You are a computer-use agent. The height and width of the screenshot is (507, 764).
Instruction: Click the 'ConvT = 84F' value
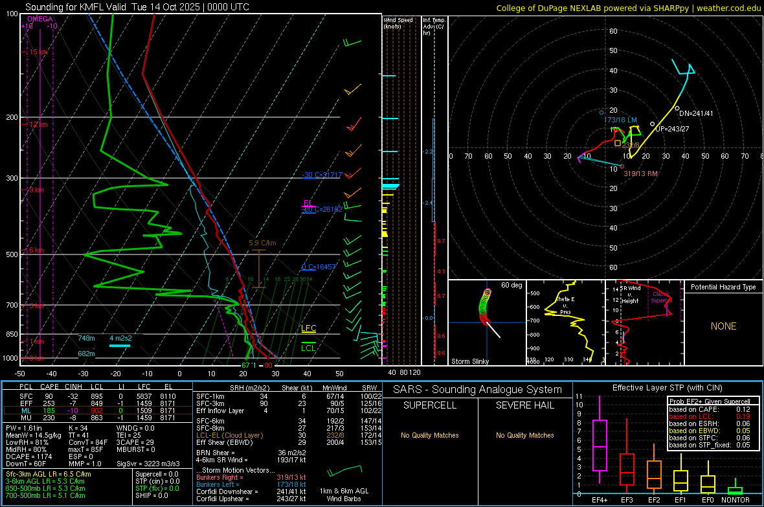click(x=88, y=442)
